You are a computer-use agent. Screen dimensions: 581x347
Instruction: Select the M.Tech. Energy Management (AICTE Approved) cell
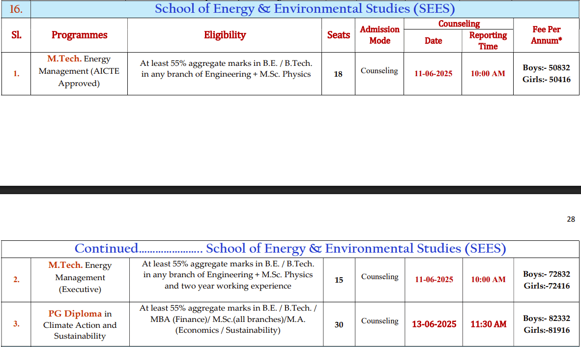click(79, 71)
